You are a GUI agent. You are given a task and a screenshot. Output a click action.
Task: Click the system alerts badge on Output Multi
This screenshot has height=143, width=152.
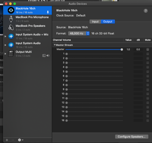(44, 55)
